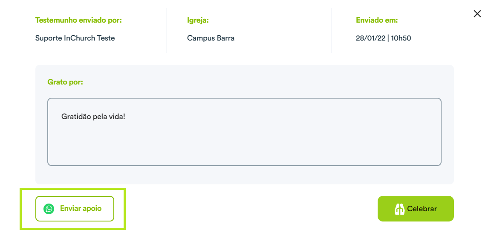The width and height of the screenshot is (494, 236).
Task: Click the 'Igreja:' heading label
Action: 198,20
